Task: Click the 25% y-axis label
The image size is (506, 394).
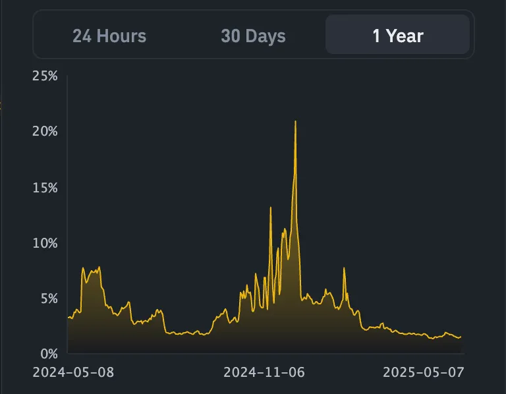Action: (45, 76)
